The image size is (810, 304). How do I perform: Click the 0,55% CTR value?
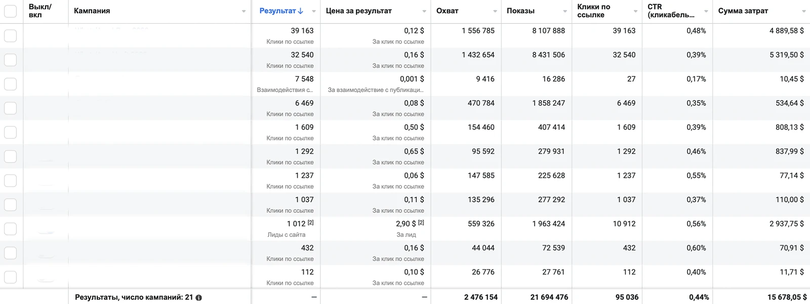click(x=696, y=176)
